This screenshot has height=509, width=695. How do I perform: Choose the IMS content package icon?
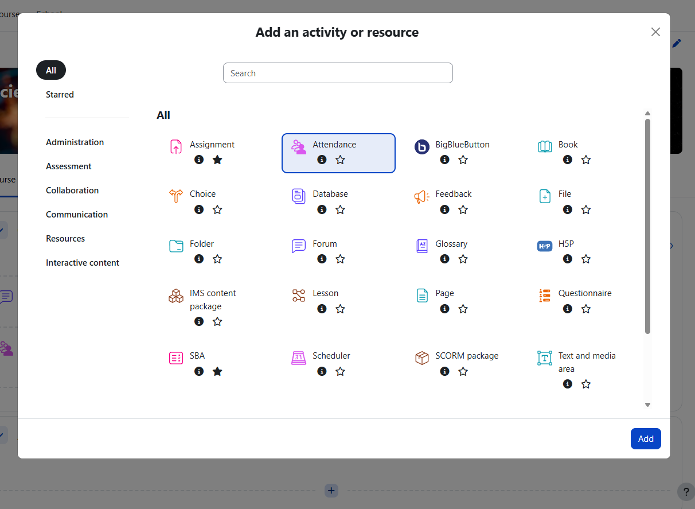point(176,296)
